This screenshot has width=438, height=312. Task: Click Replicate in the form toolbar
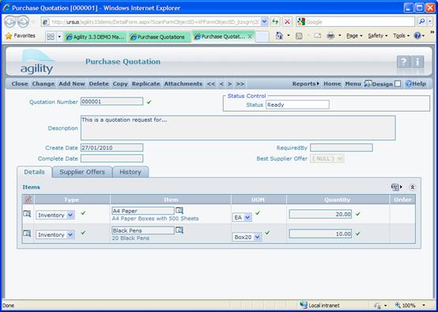point(145,84)
